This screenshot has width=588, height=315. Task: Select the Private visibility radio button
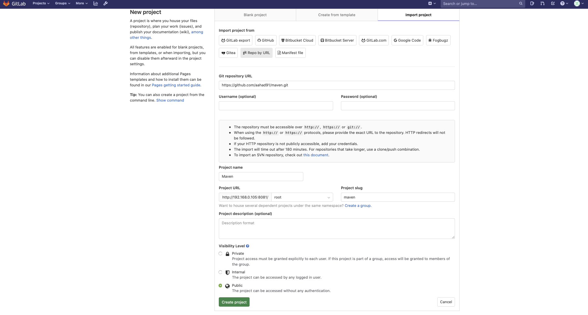(x=220, y=253)
